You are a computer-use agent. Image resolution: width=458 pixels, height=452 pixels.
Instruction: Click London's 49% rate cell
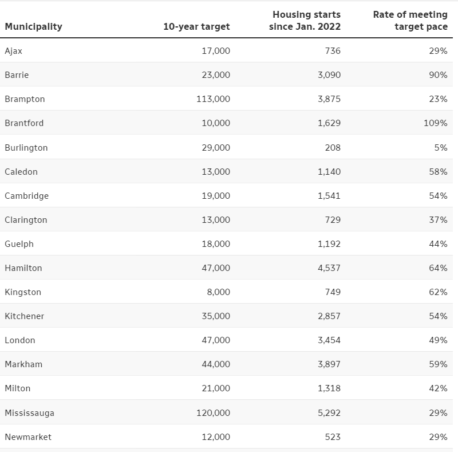(438, 340)
